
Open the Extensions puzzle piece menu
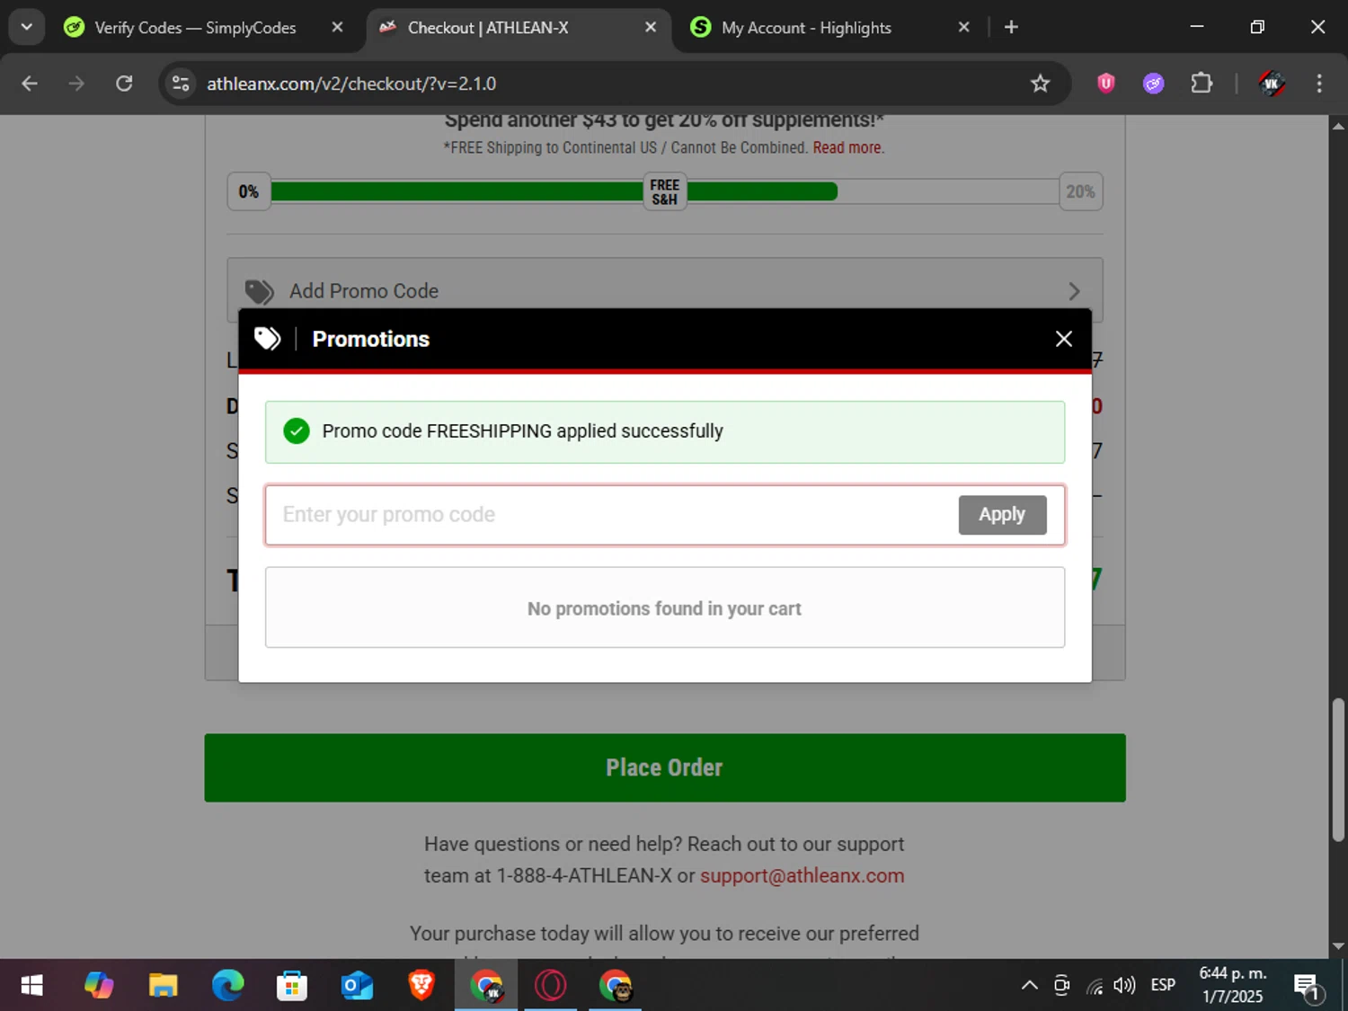tap(1202, 84)
